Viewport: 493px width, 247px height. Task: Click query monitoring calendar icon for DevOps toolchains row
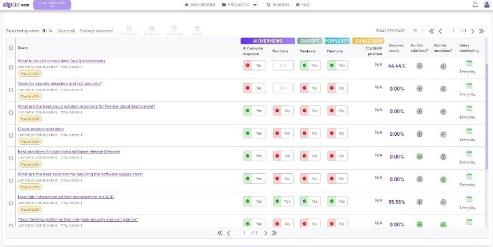tap(469, 63)
